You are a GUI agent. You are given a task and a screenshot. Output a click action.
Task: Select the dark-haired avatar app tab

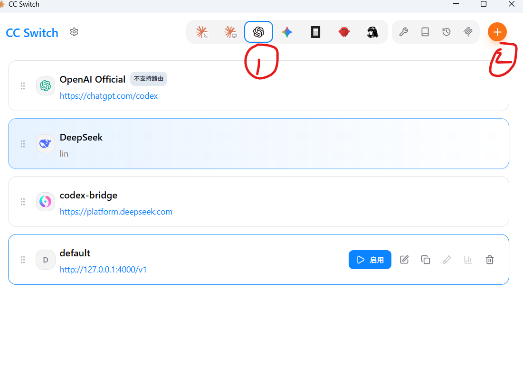(x=372, y=32)
